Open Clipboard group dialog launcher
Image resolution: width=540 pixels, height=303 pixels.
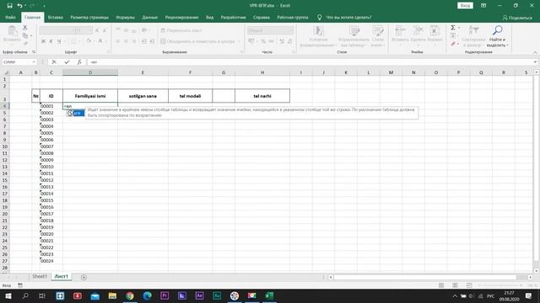(x=34, y=52)
